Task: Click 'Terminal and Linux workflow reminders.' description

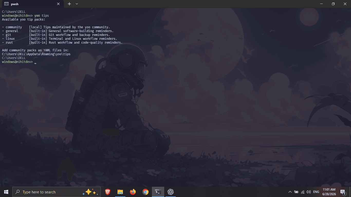Action: (83, 39)
